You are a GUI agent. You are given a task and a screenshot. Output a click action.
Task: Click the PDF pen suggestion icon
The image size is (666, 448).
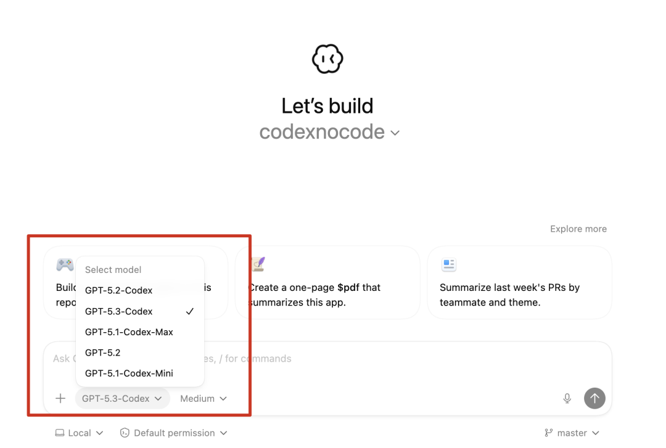[258, 265]
